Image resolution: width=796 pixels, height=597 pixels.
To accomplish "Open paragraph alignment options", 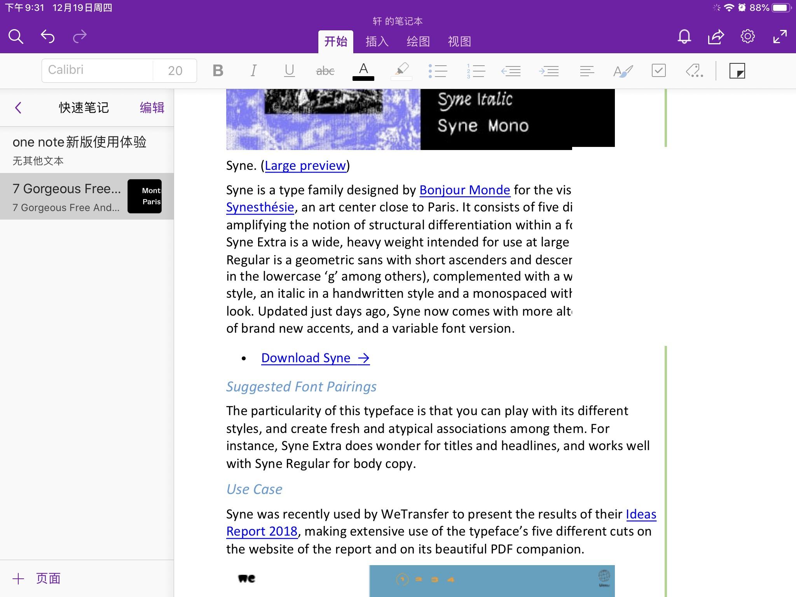I will [587, 71].
